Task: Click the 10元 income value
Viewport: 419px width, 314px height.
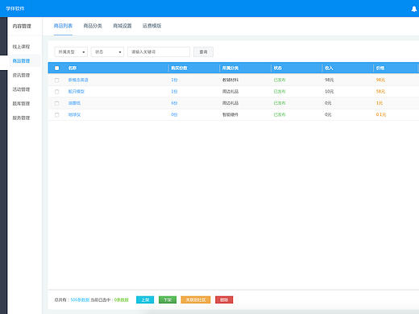Action: tap(330, 92)
